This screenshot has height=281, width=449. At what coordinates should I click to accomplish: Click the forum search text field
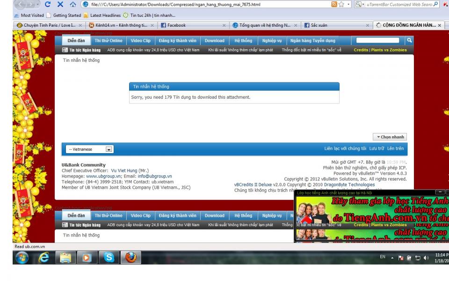[377, 40]
